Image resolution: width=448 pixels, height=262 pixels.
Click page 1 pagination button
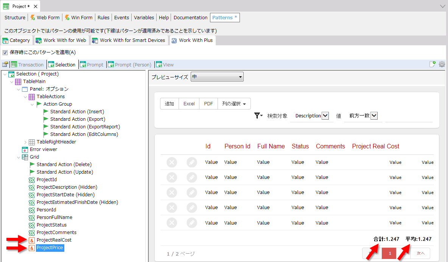[389, 253]
